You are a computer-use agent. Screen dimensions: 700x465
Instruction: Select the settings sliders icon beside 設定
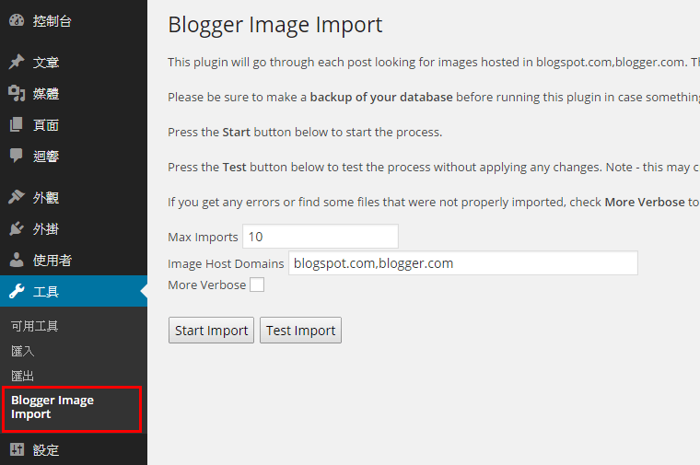pos(17,449)
